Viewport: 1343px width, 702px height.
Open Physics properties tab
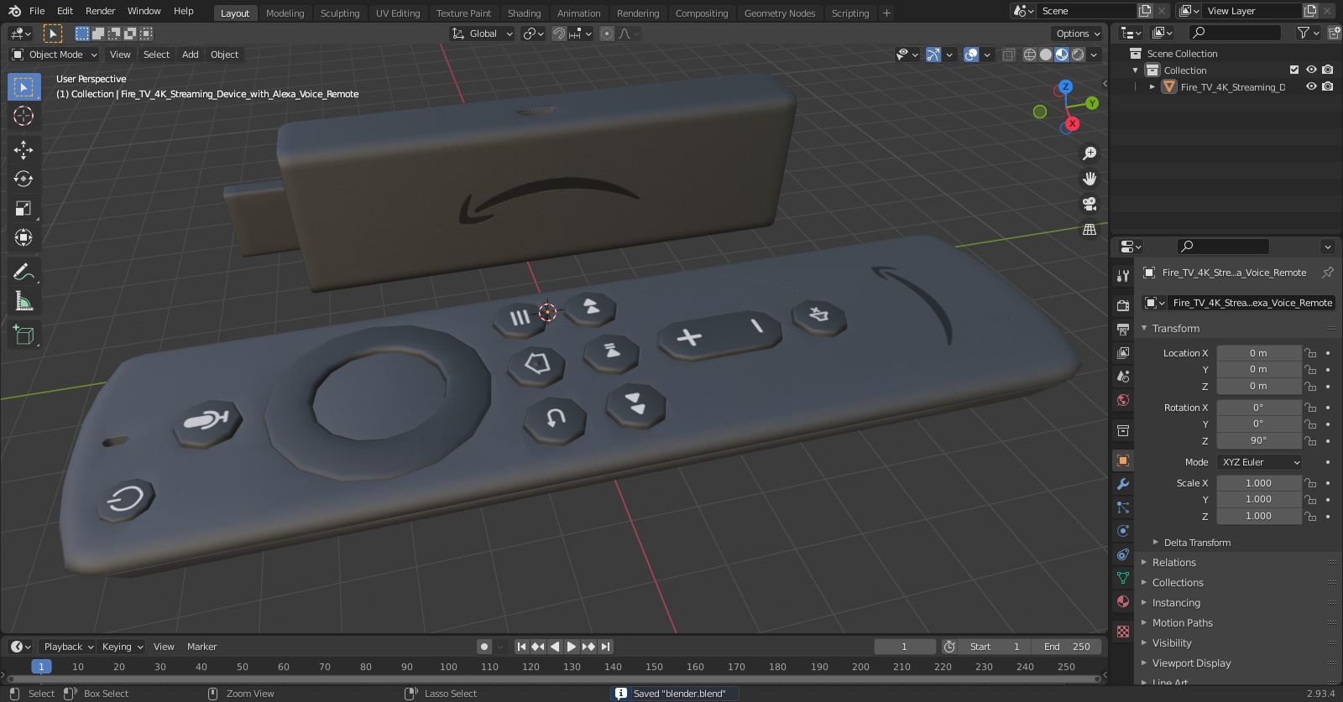[1123, 531]
